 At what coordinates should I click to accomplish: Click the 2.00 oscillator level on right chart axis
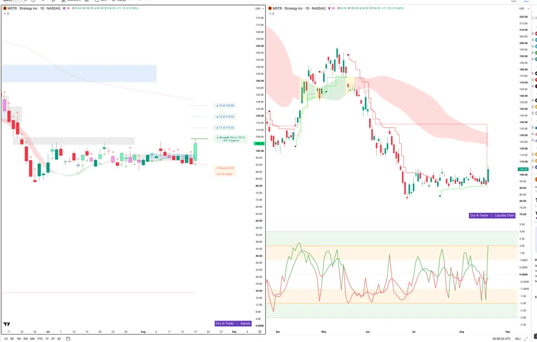(522, 246)
